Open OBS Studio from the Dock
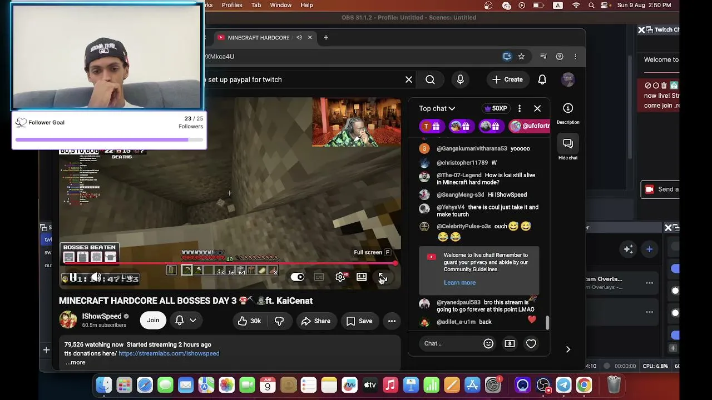Screen dimensions: 712x400 543,385
